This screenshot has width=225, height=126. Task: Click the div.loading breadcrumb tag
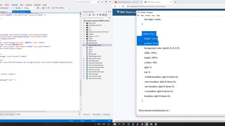coord(10,114)
